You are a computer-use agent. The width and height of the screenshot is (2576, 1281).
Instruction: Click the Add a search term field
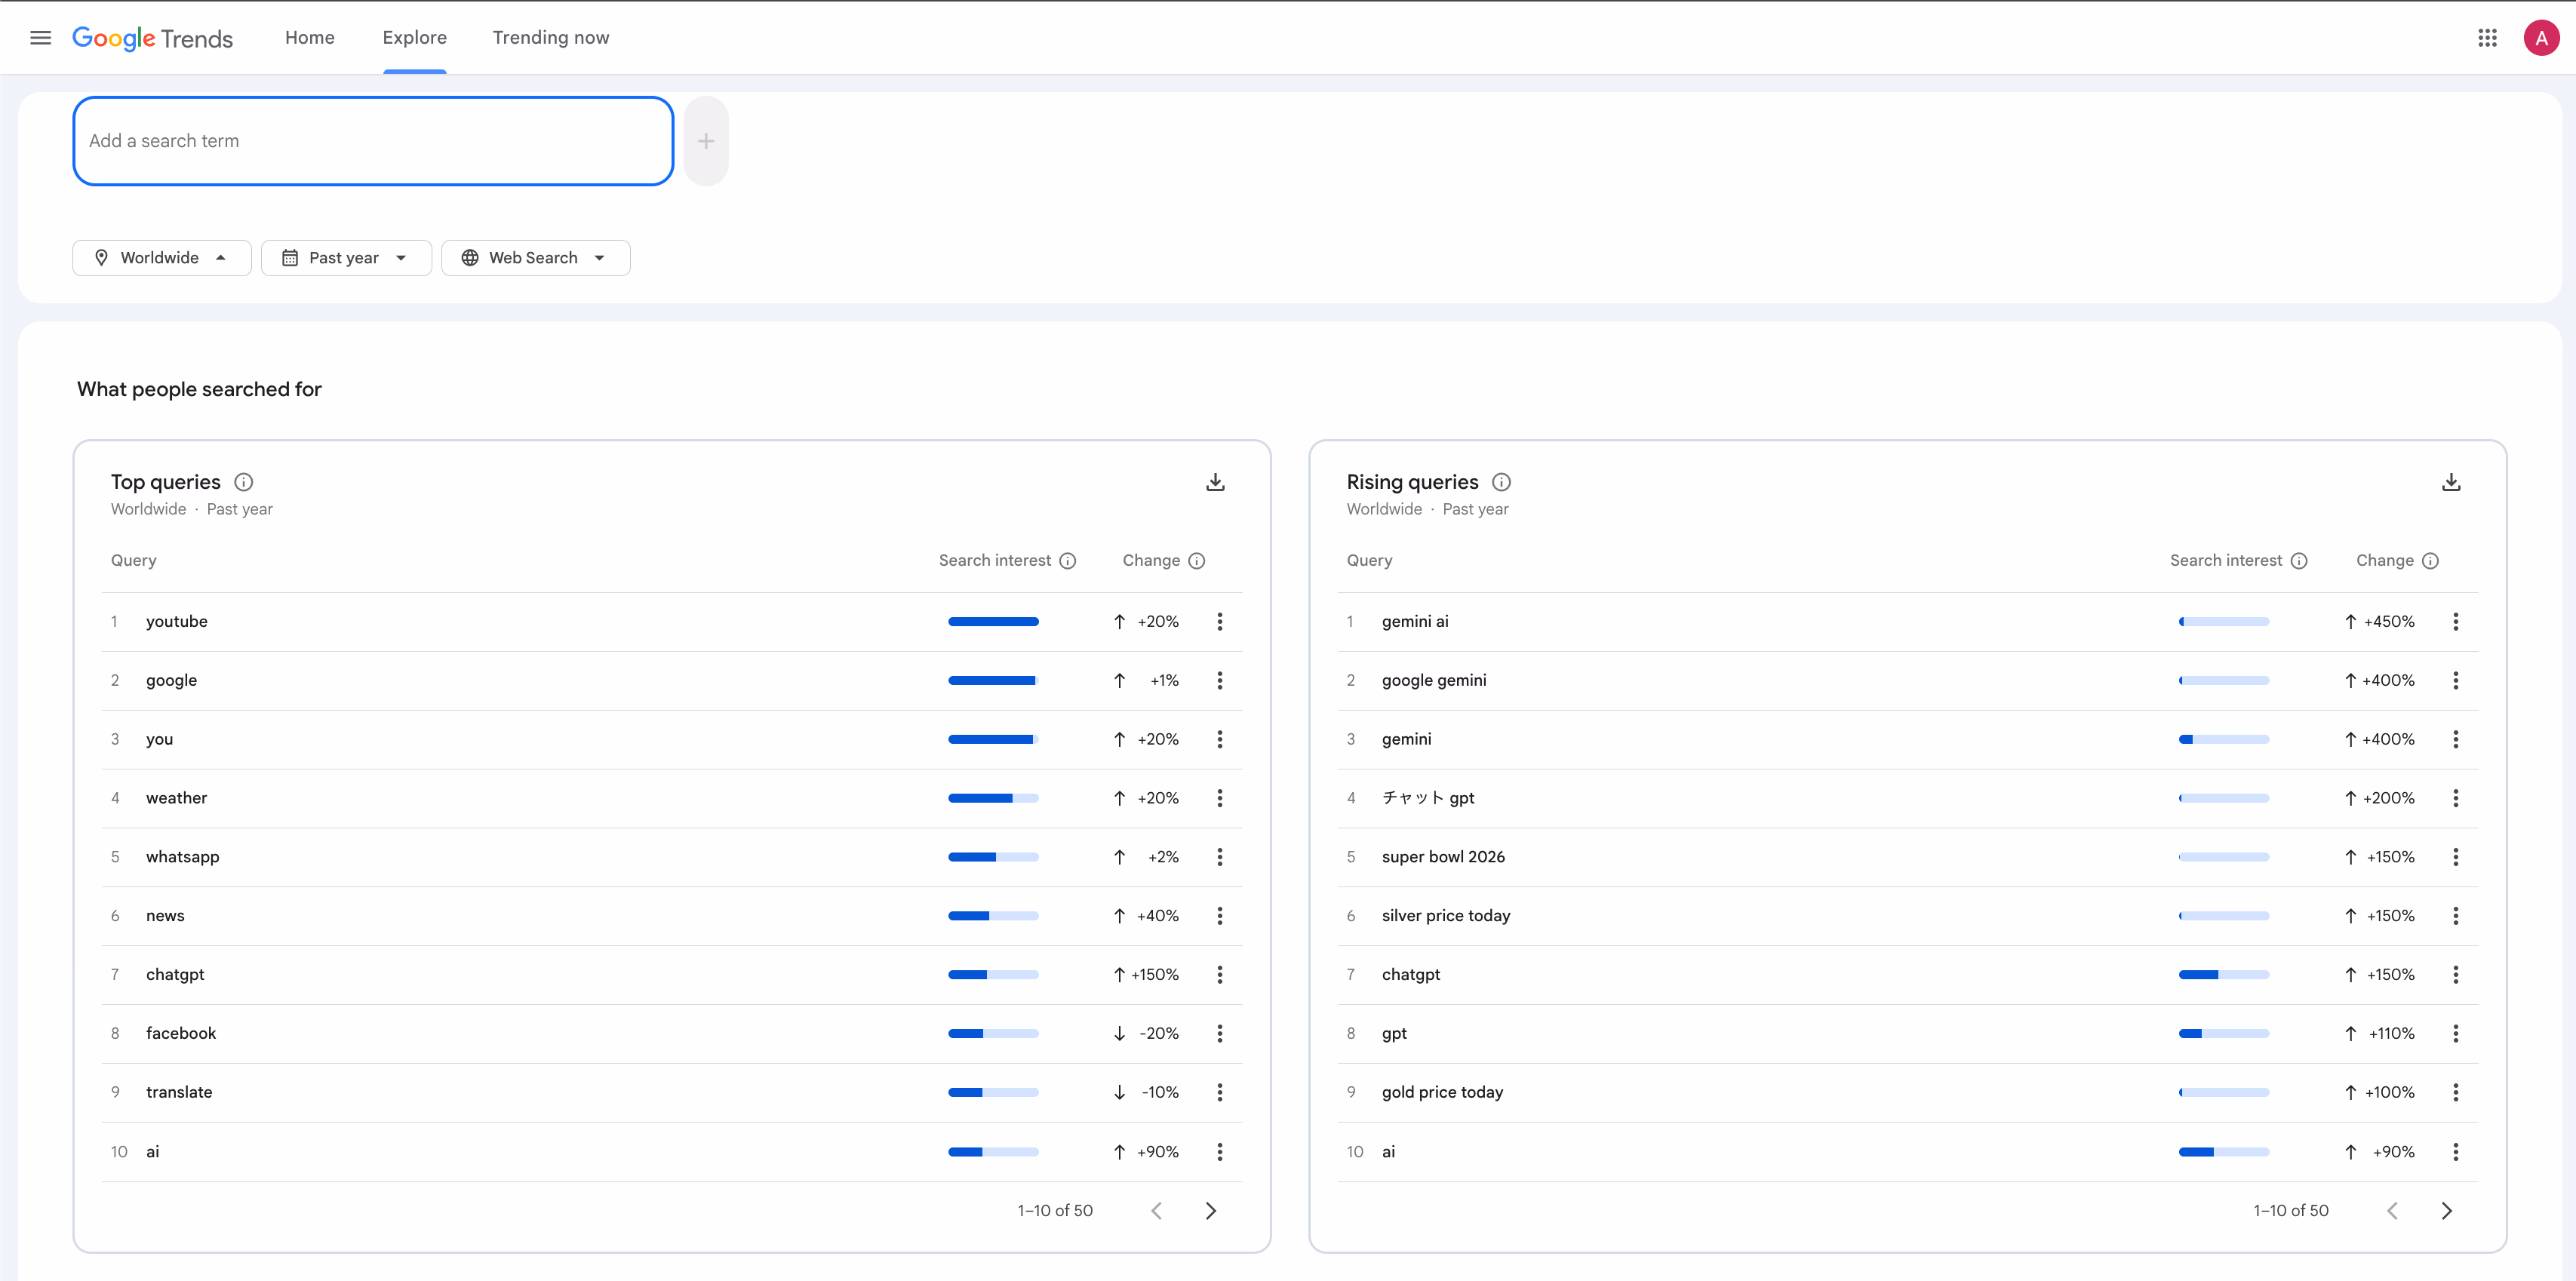(372, 141)
